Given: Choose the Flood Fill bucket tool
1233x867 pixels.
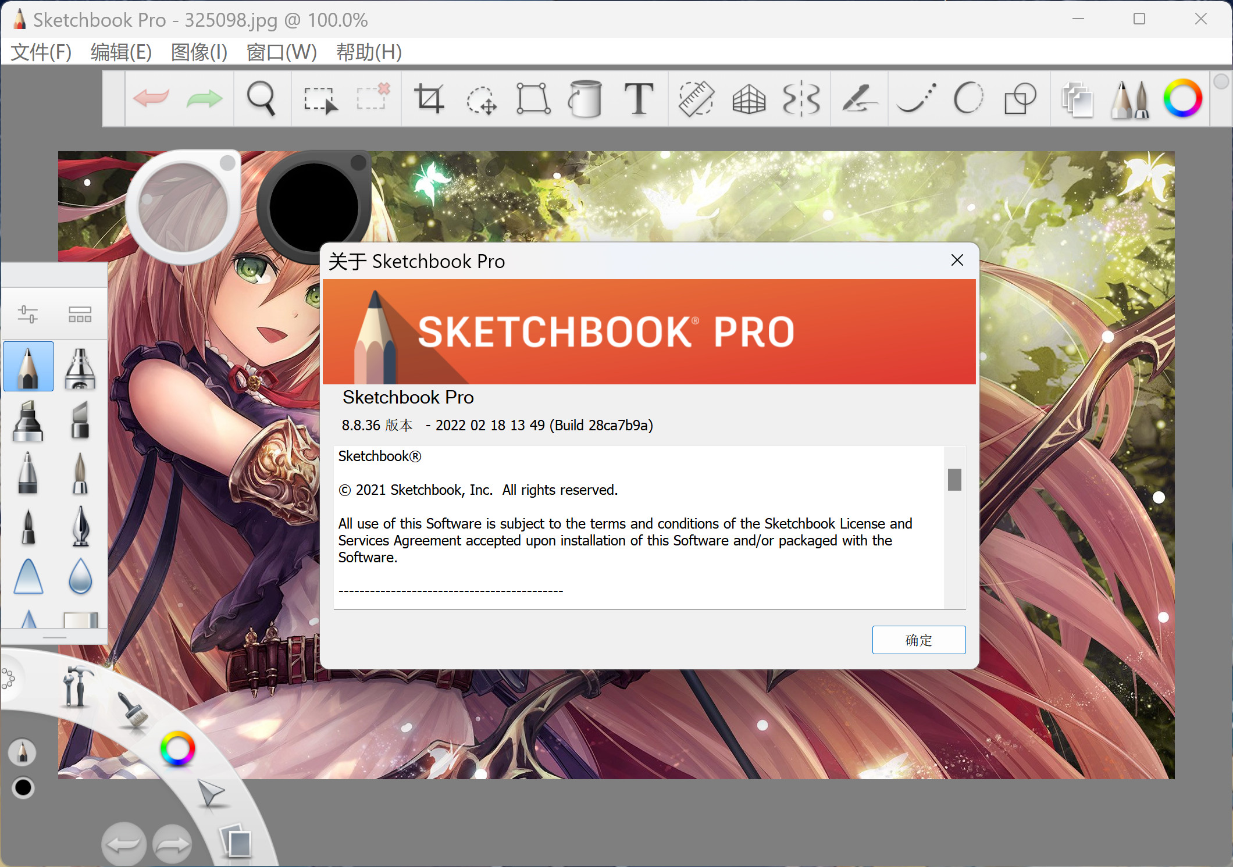Looking at the screenshot, I should pyautogui.click(x=585, y=98).
